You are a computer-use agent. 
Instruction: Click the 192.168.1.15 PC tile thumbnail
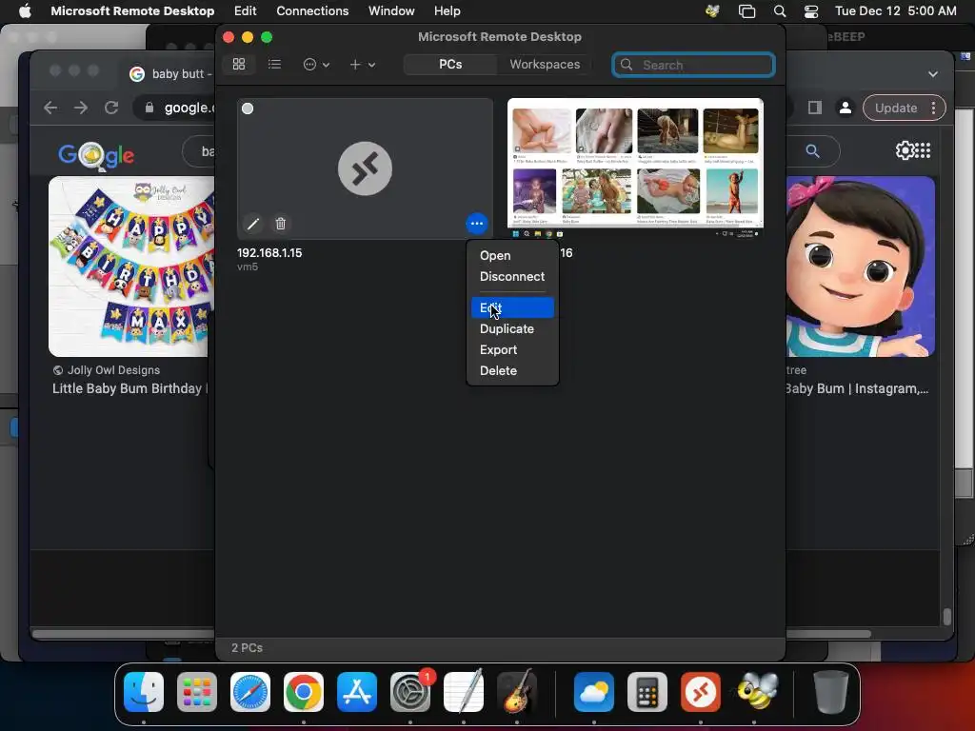[x=365, y=168]
